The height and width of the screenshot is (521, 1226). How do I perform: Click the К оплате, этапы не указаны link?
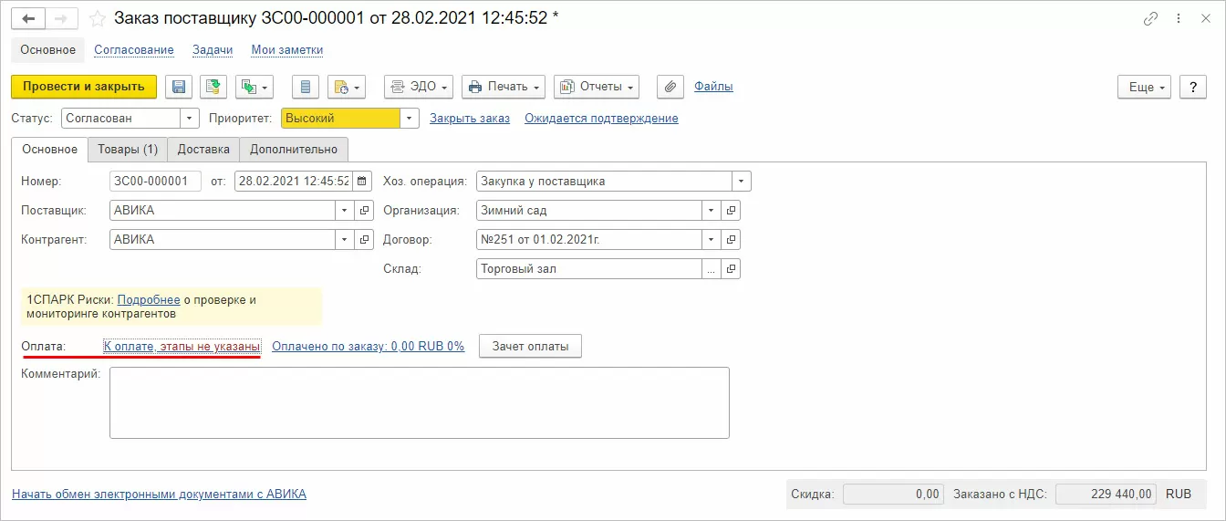click(x=182, y=346)
